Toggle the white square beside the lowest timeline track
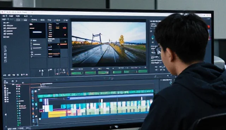Image resolution: width=226 pixels, height=130 pixels. (40, 119)
